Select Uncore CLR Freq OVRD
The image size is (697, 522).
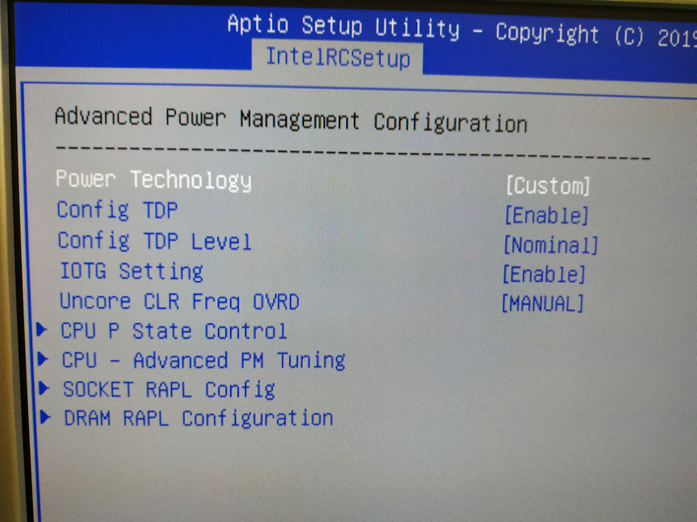(180, 302)
